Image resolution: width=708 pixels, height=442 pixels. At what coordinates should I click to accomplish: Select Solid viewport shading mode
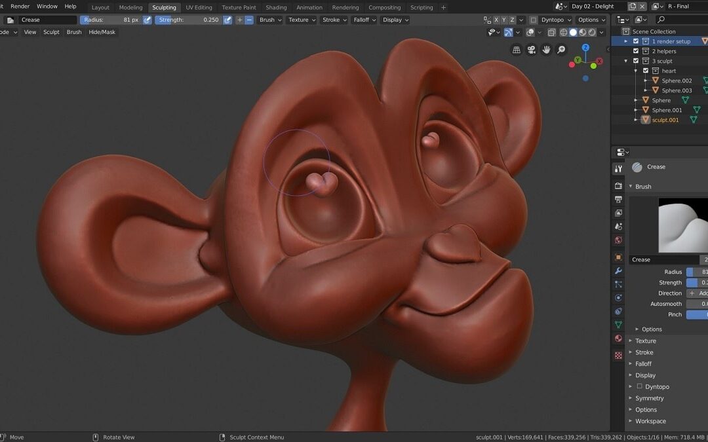[573, 32]
